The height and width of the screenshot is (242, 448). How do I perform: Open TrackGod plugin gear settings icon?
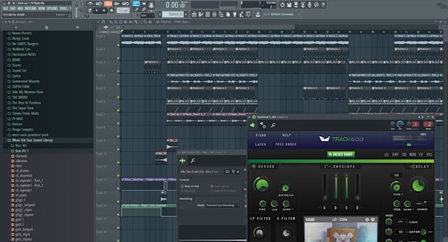pos(263,125)
